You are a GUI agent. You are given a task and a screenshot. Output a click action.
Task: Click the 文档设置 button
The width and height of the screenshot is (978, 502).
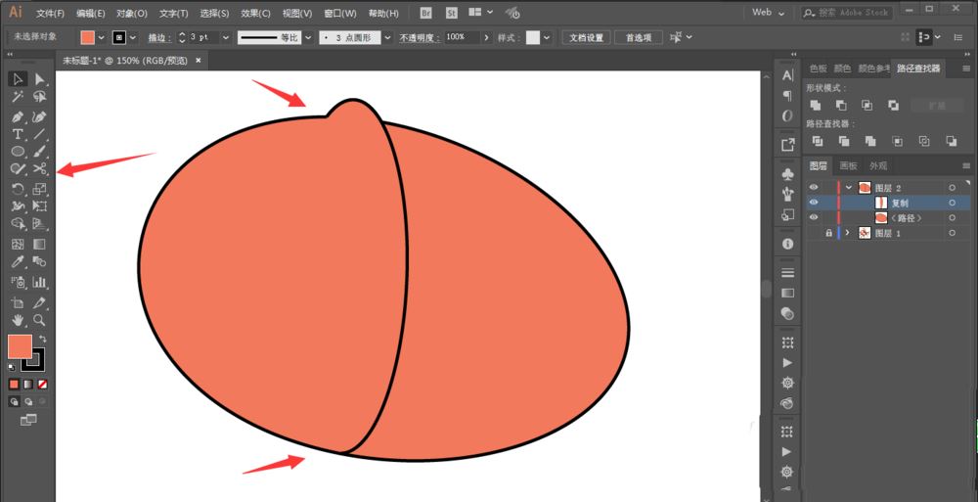coord(585,37)
